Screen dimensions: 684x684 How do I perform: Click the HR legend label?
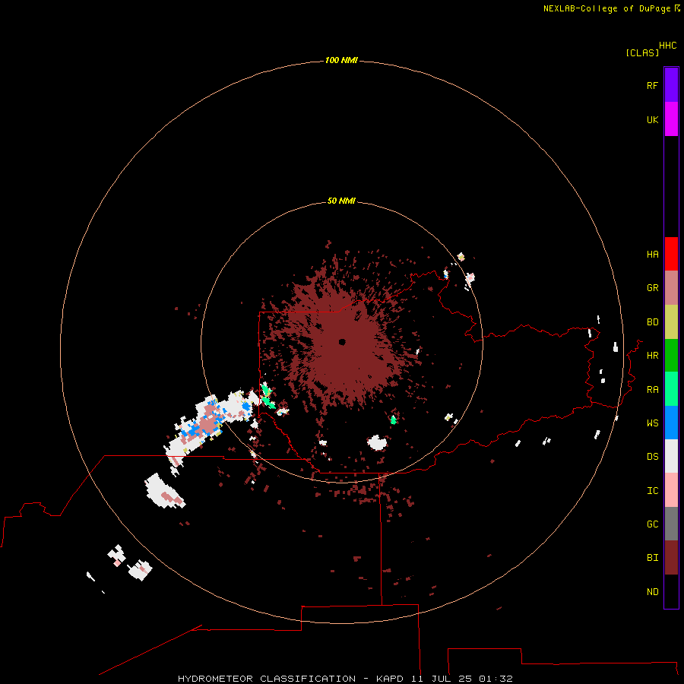(652, 356)
